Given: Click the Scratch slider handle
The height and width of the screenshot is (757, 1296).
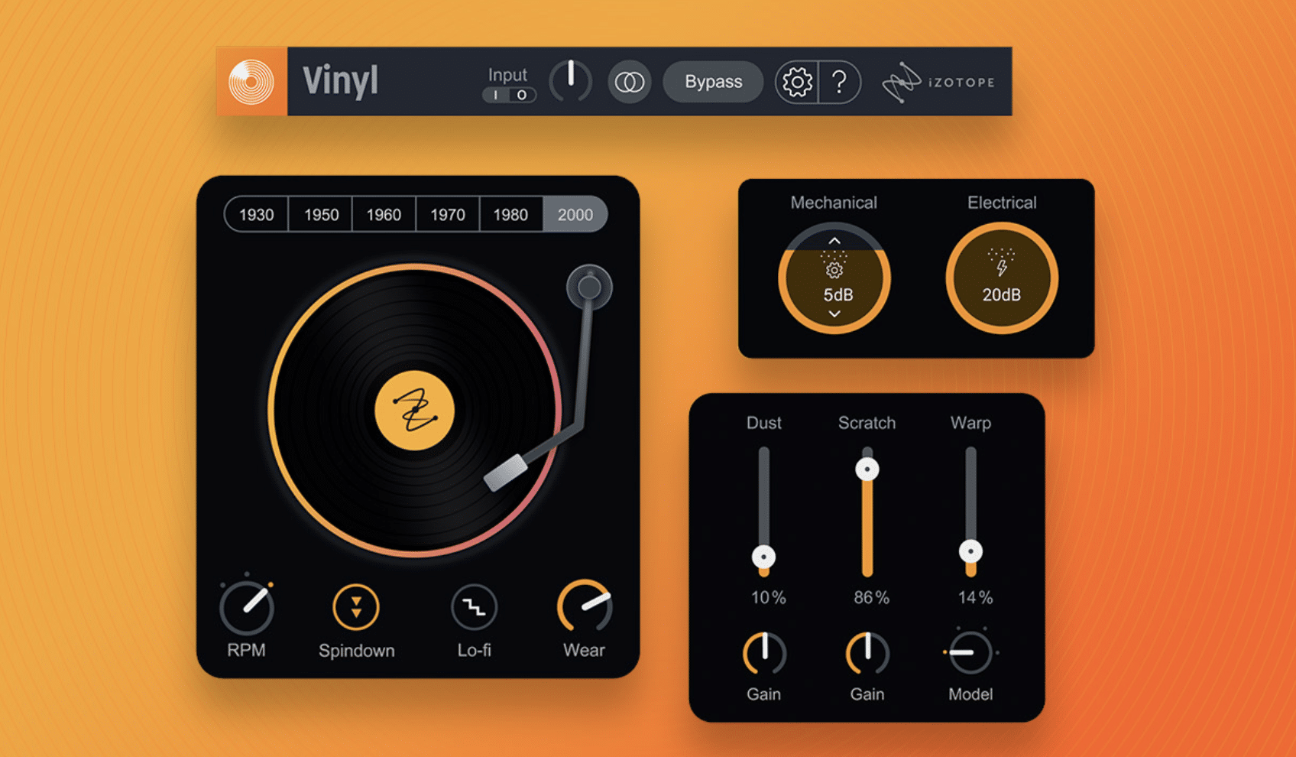Looking at the screenshot, I should [x=867, y=469].
